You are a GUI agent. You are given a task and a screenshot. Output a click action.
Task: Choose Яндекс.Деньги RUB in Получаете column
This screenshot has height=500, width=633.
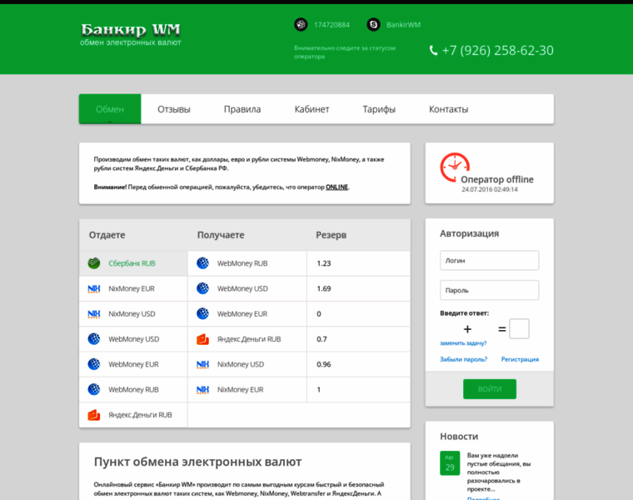click(247, 339)
